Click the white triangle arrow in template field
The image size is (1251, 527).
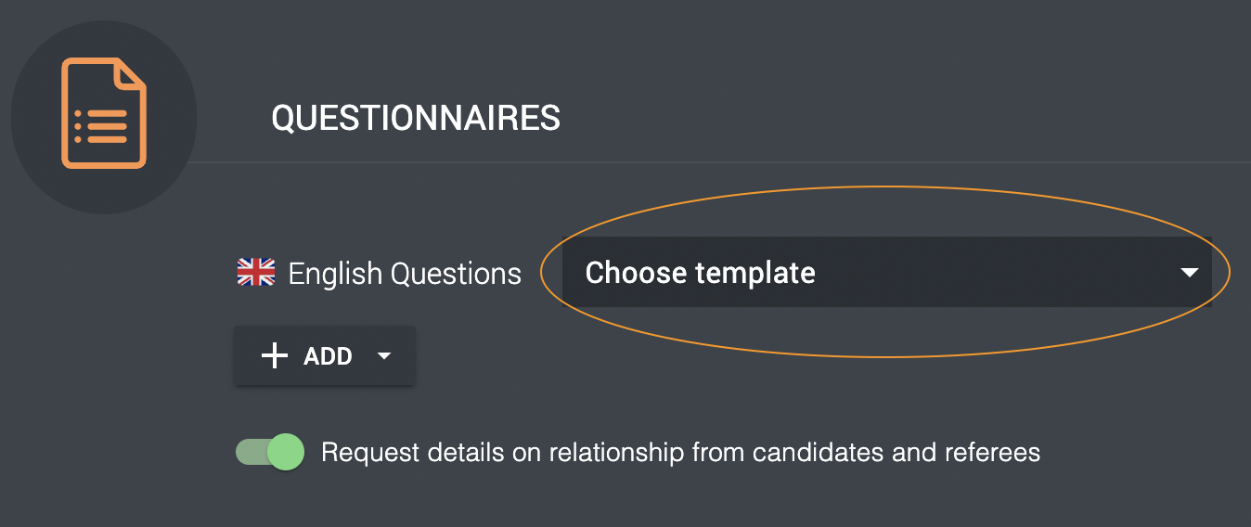1189,273
